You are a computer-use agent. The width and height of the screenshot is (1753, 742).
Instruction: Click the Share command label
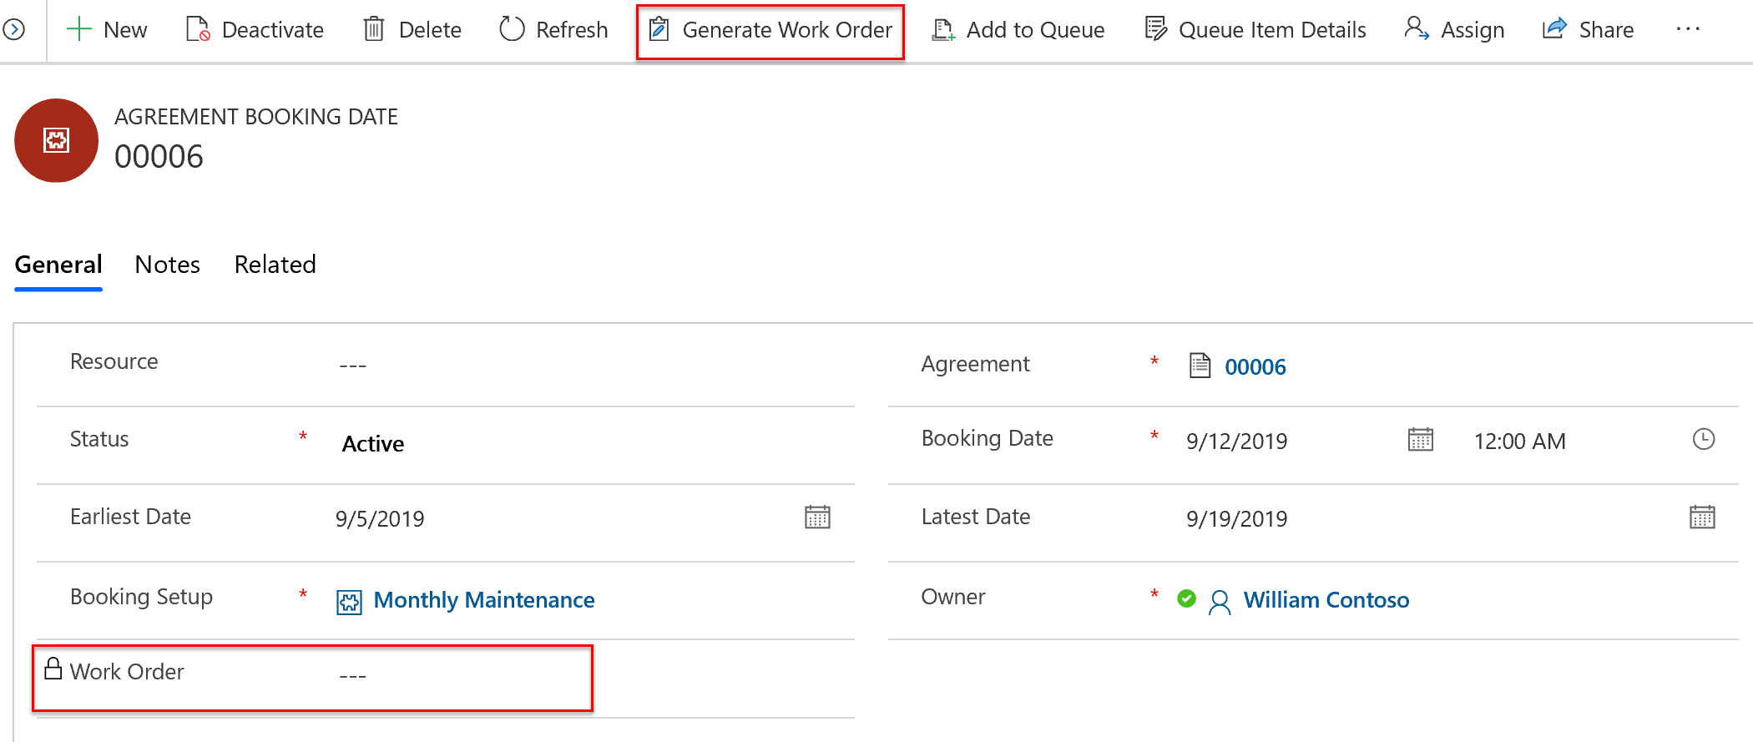(x=1606, y=30)
